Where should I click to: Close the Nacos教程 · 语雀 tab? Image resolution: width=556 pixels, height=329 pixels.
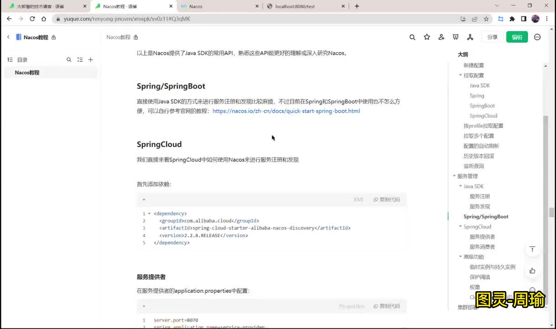(171, 6)
